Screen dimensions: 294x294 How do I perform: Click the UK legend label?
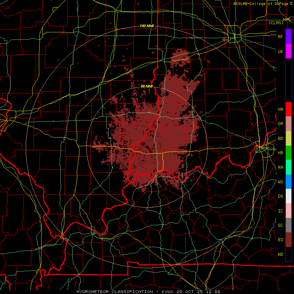[281, 51]
